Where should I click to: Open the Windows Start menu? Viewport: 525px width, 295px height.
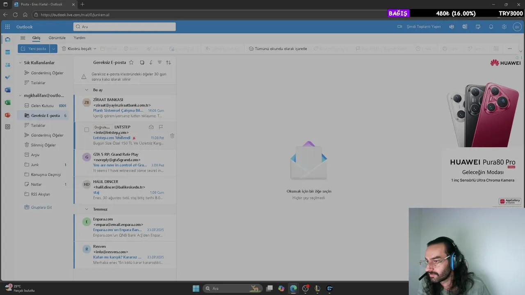click(196, 288)
